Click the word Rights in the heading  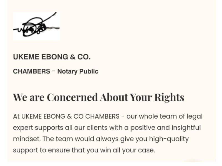point(169,97)
